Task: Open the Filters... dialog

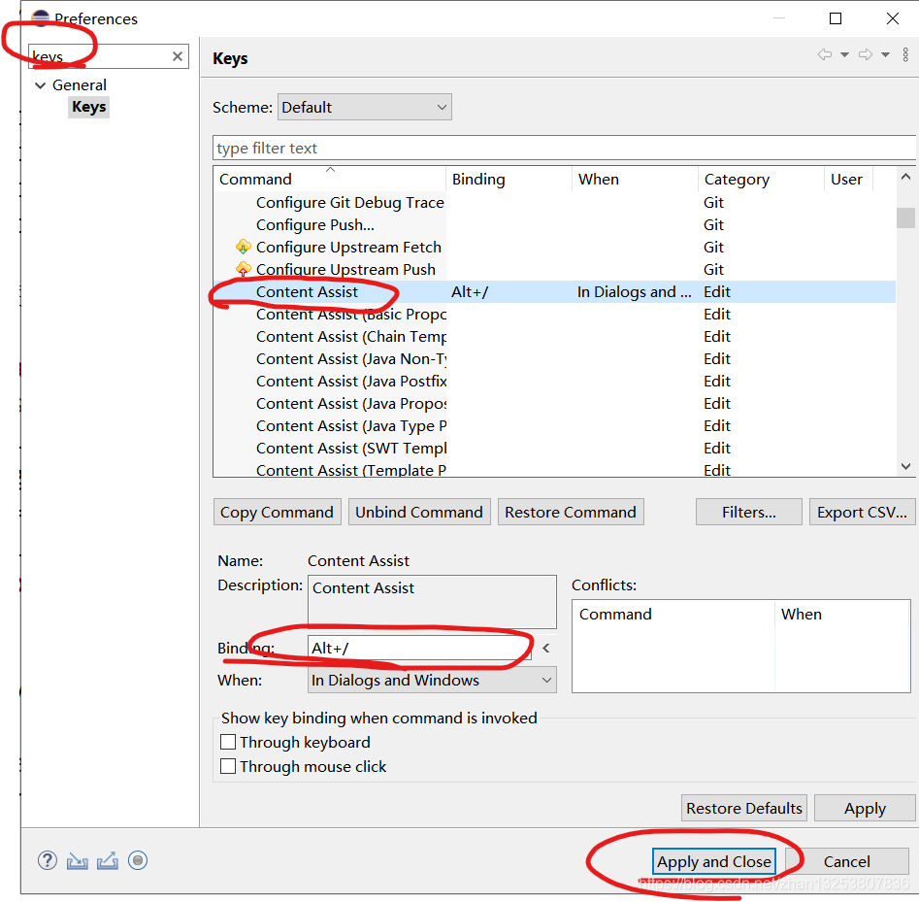Action: coord(749,512)
